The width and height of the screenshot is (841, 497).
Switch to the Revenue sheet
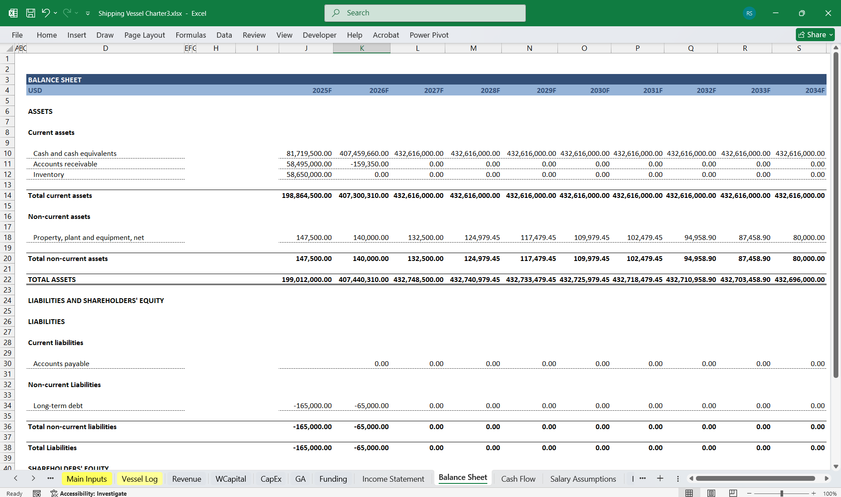tap(187, 479)
